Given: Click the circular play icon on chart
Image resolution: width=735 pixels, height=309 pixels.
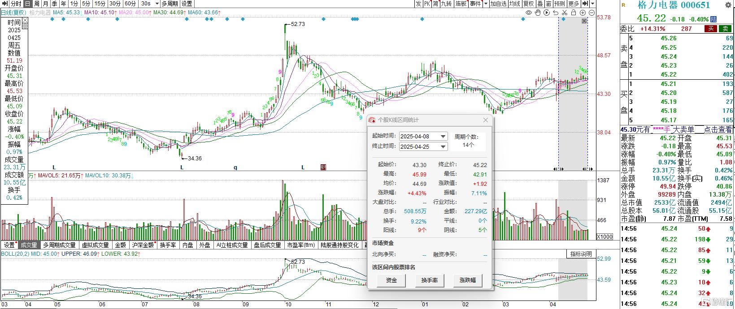Looking at the screenshot, I should [547, 13].
